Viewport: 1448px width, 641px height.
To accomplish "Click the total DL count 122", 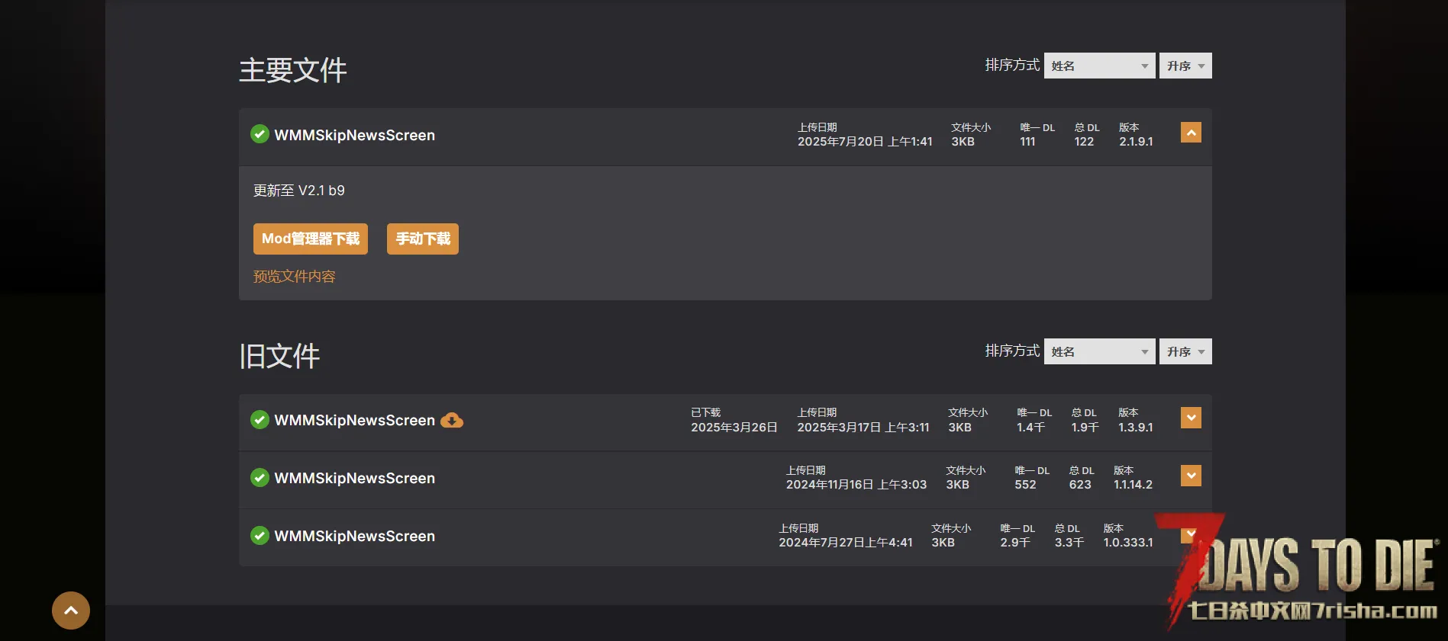I will (1084, 142).
